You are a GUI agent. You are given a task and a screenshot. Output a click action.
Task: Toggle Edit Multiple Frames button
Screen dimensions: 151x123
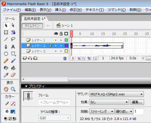(89, 58)
